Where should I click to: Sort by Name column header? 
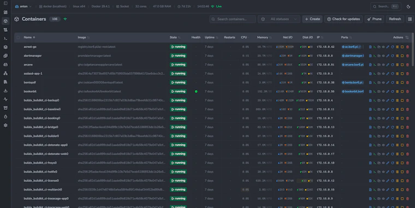tap(29, 37)
